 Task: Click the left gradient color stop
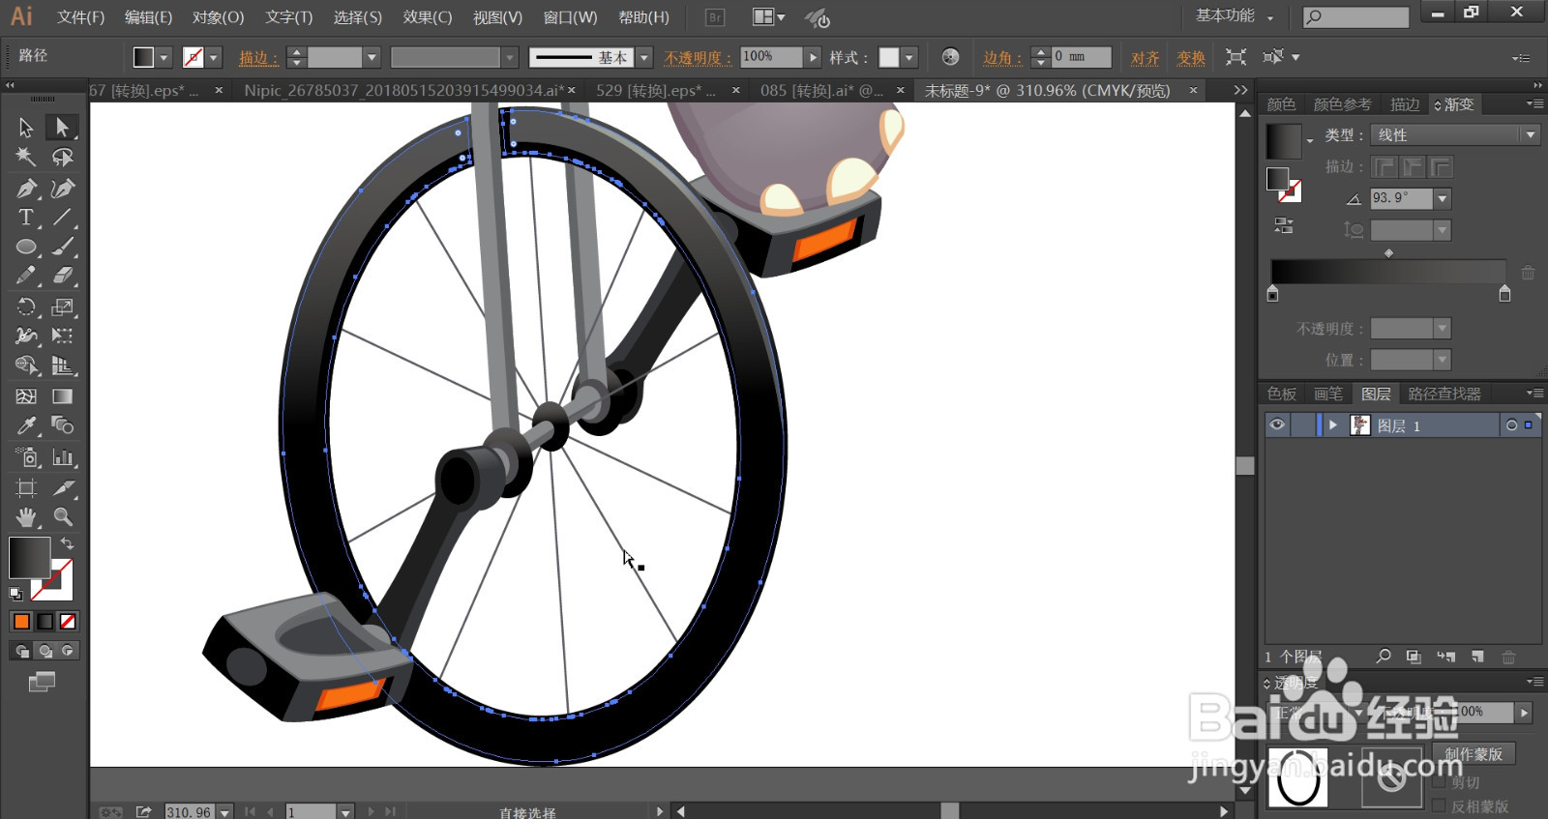tap(1272, 293)
